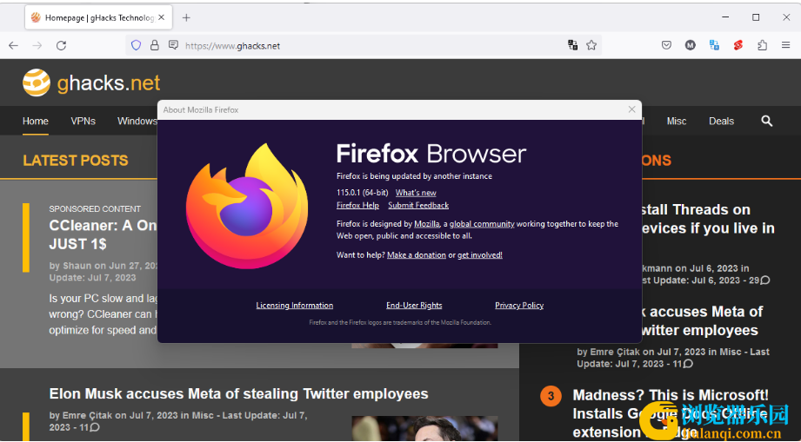Open the What's new link
The height and width of the screenshot is (442, 801).
click(x=416, y=193)
